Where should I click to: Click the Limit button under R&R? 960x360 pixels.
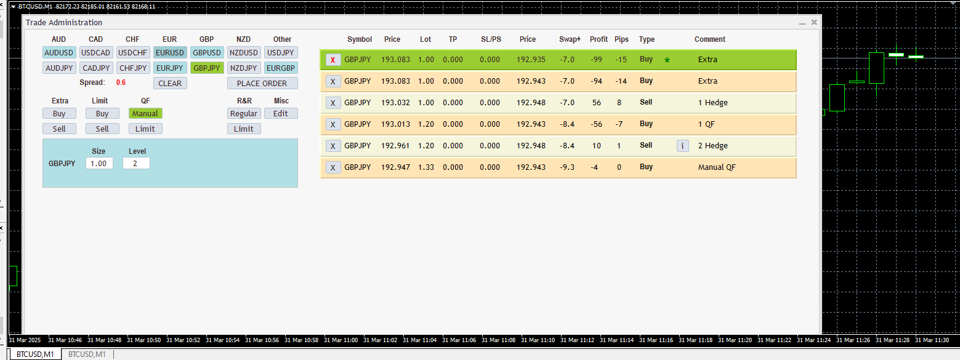tap(244, 129)
